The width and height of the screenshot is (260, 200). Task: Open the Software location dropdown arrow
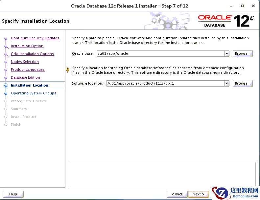[227, 83]
